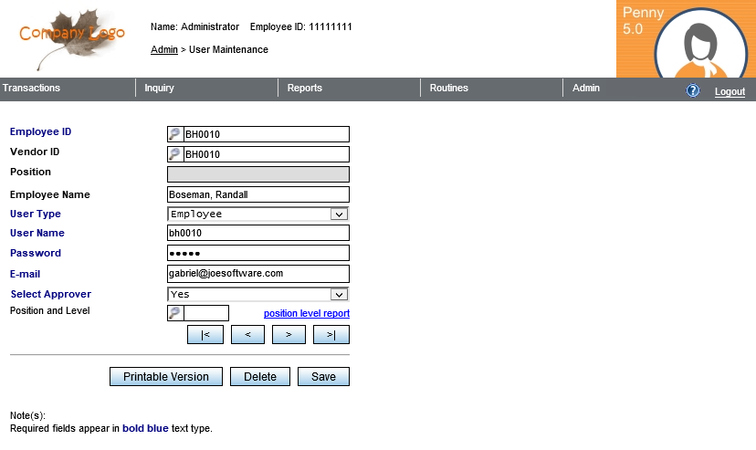Screen dimensions: 756x450
Task: Open the Routines menu
Action: (x=448, y=89)
